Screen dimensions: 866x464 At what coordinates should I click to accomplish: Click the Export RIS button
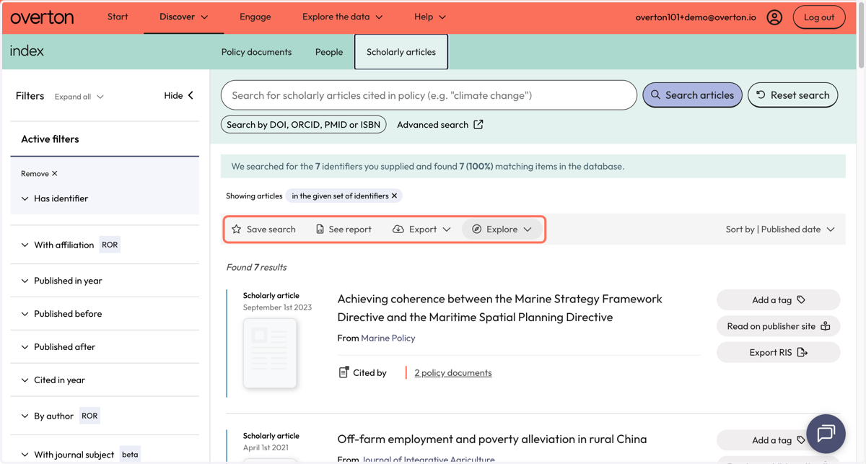point(778,352)
